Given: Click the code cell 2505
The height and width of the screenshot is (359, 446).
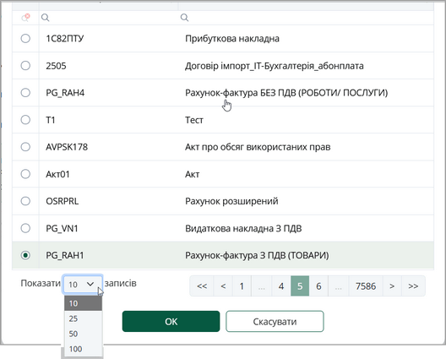Looking at the screenshot, I should coord(108,66).
